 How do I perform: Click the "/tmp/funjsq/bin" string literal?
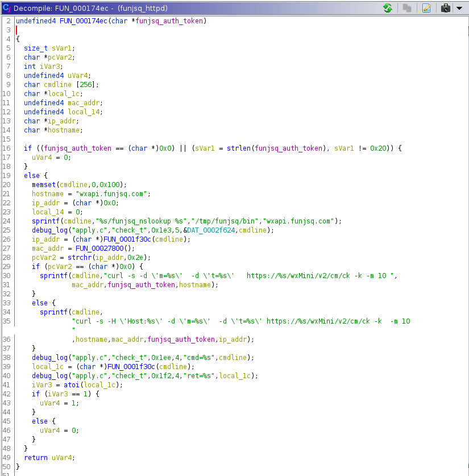click(x=225, y=221)
